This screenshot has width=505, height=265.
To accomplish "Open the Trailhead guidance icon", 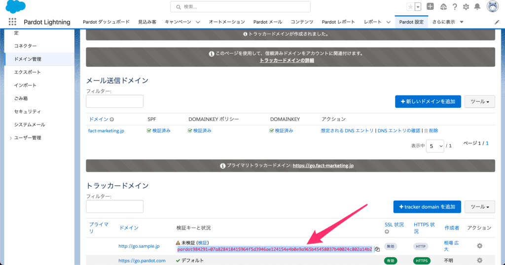I will pos(443,7).
